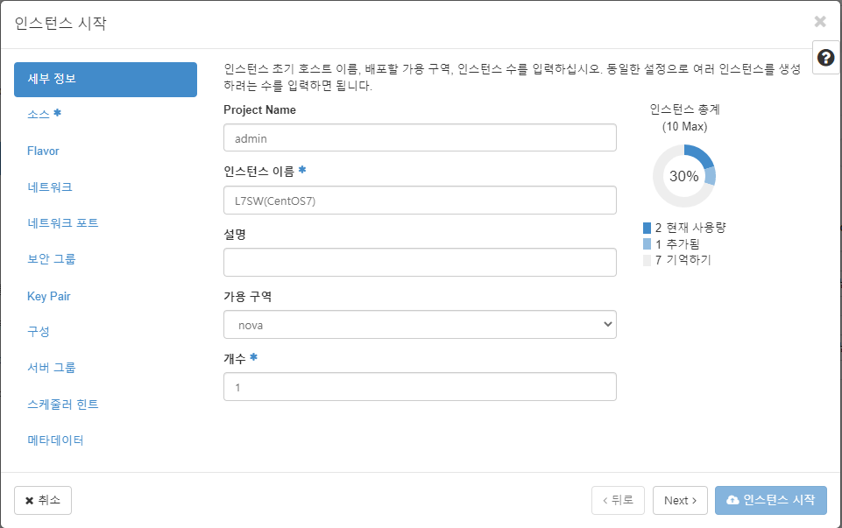Click the X icon in 취소 button
Screen dimensions: 842x528
pyautogui.click(x=30, y=501)
